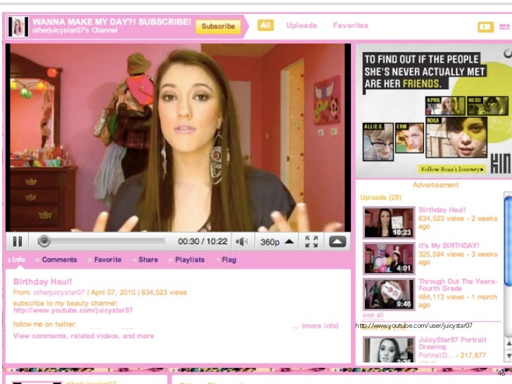The height and width of the screenshot is (384, 512).
Task: Click the Birthday Haul! title in uploads list
Action: pyautogui.click(x=442, y=210)
